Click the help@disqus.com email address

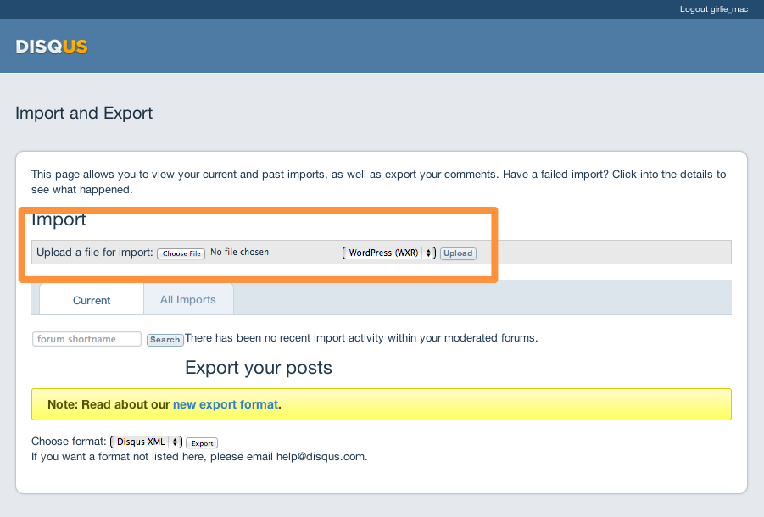coord(321,456)
